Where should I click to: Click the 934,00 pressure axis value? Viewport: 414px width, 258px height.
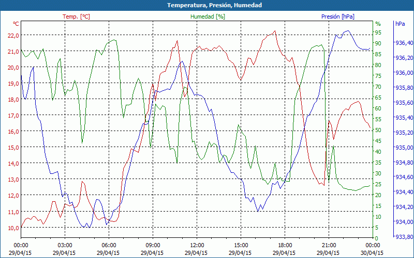click(404, 222)
